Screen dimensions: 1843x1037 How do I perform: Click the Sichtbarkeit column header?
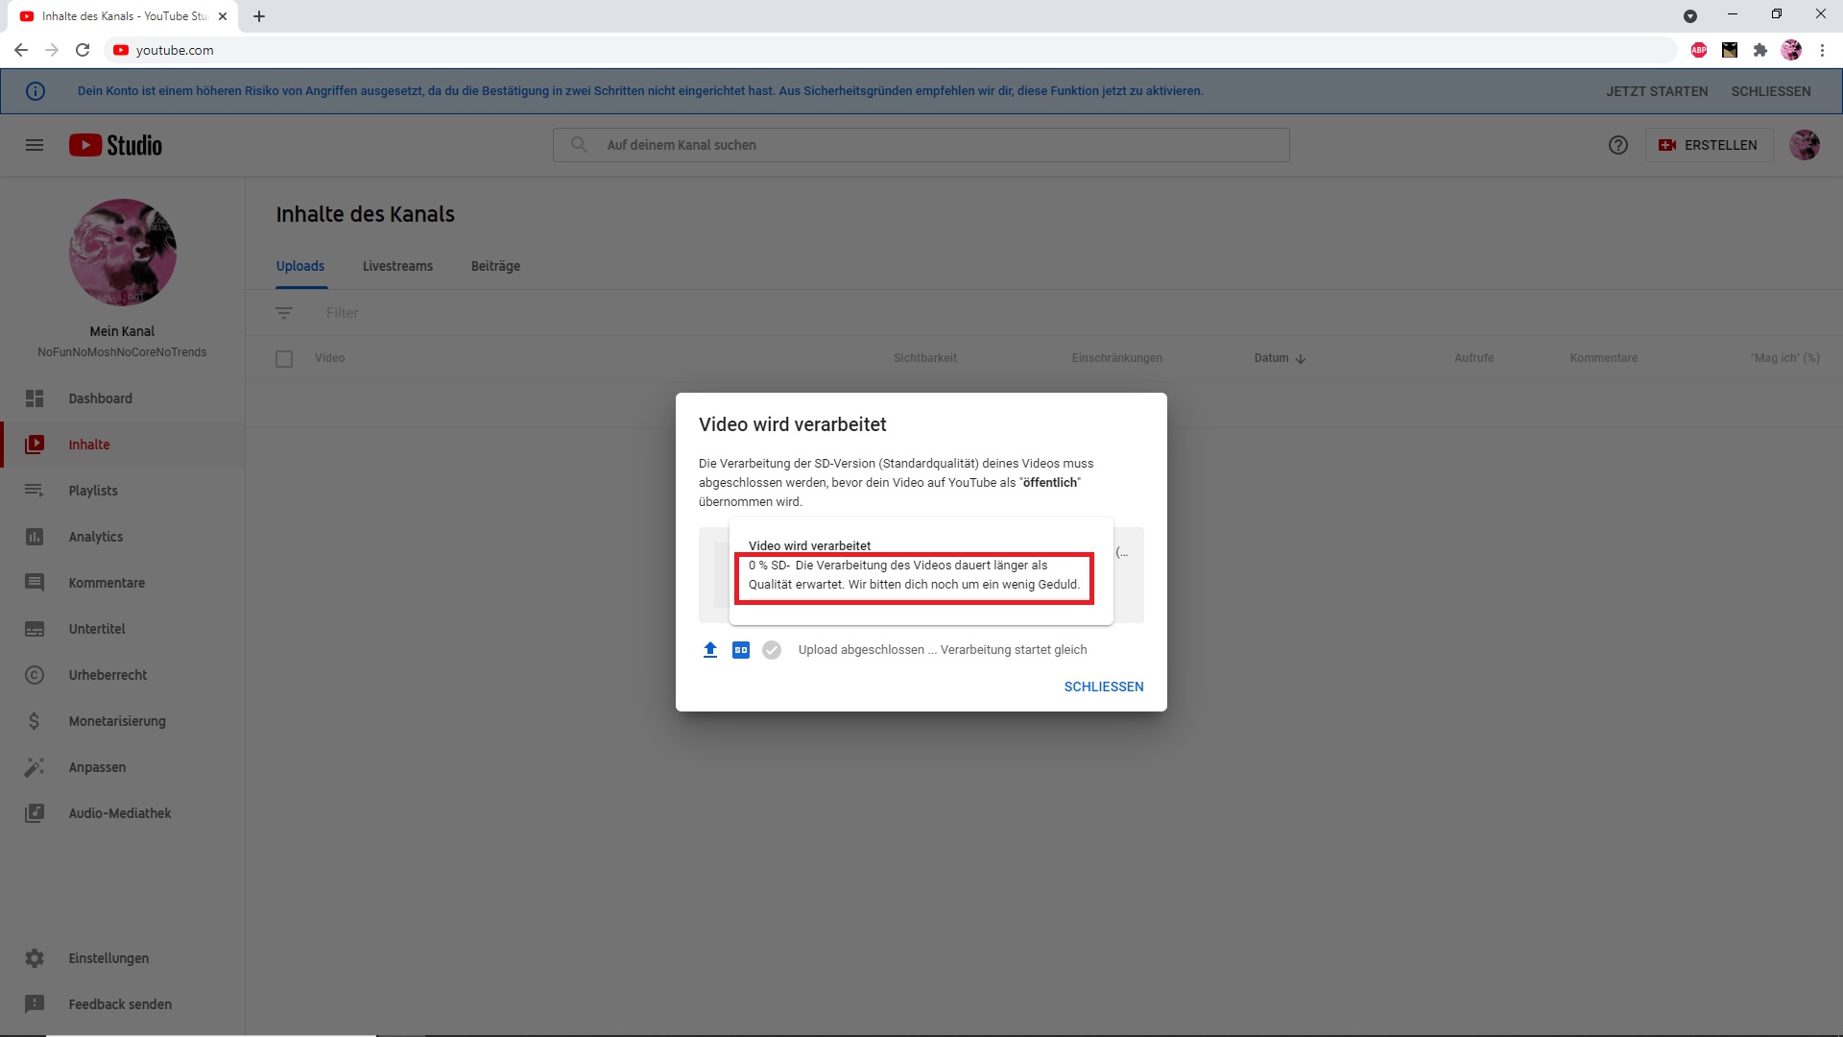pyautogui.click(x=925, y=358)
